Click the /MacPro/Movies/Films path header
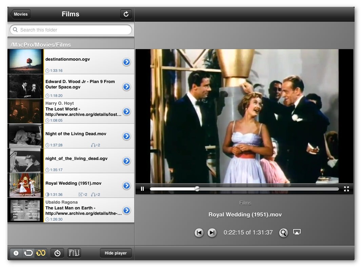Screen dimensions: 362x267 pyautogui.click(x=41, y=45)
